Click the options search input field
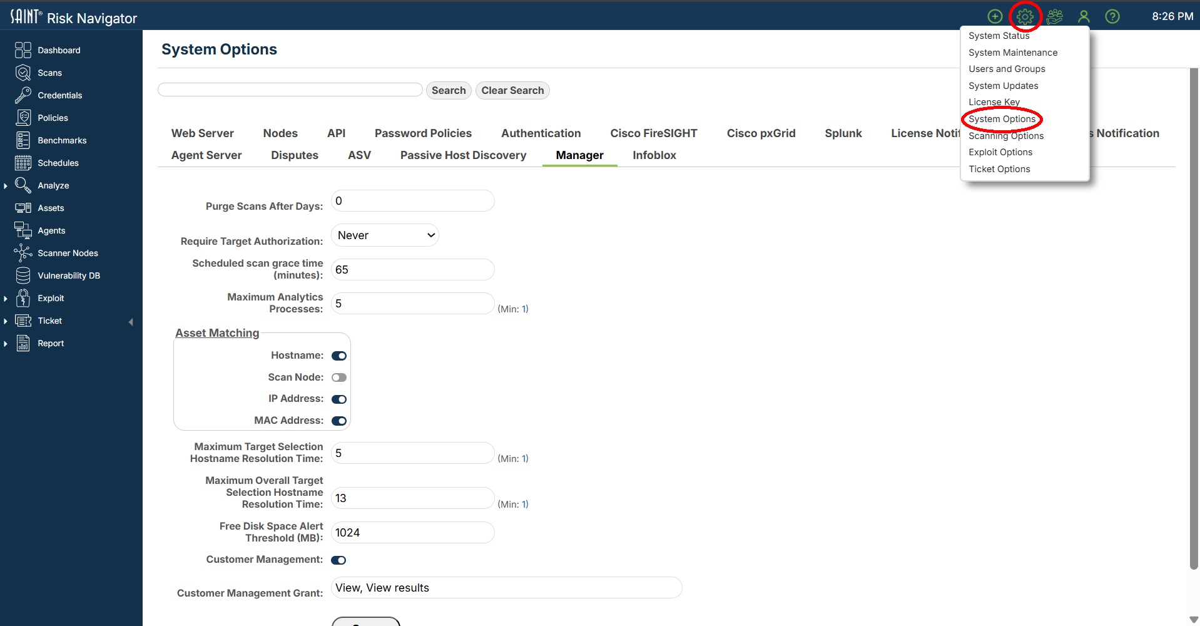The height and width of the screenshot is (626, 1200). pyautogui.click(x=290, y=90)
